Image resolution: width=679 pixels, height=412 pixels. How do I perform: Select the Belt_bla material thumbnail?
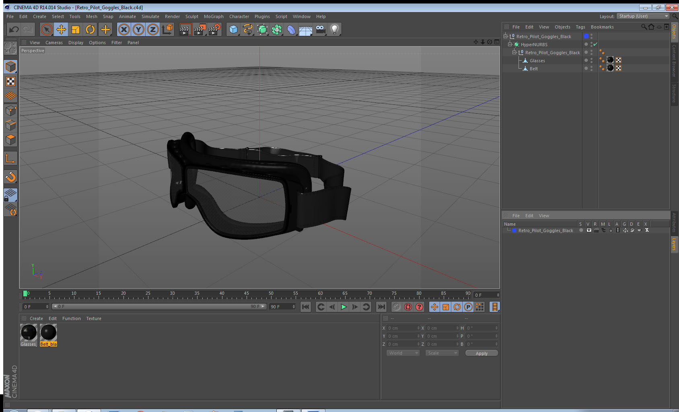48,332
